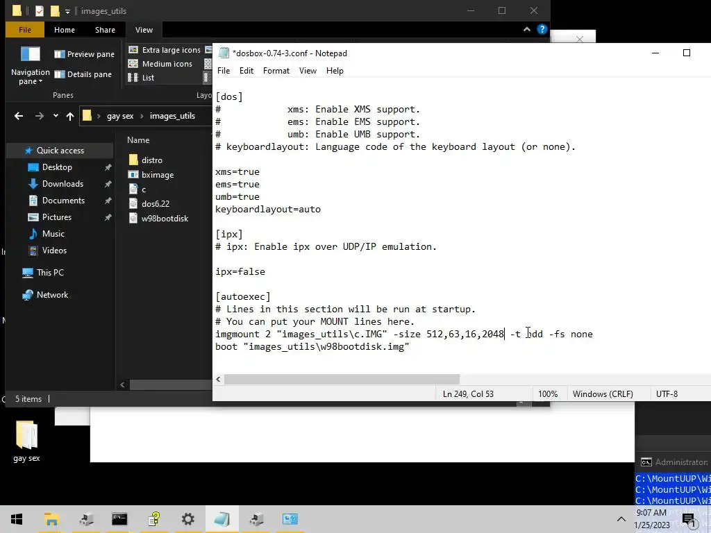Open the Navigation pane dropdown
Viewport: 711px width, 533px height.
[31, 66]
